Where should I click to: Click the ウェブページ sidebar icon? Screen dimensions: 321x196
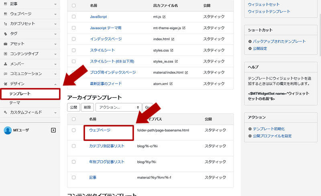pos(6,14)
